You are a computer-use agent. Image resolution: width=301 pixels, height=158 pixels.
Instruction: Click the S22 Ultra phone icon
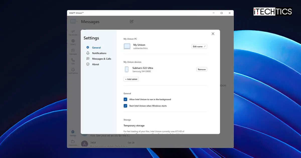click(127, 69)
